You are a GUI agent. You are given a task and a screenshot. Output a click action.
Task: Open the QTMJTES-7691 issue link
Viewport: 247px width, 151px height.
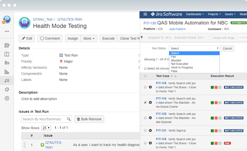(x=54, y=145)
